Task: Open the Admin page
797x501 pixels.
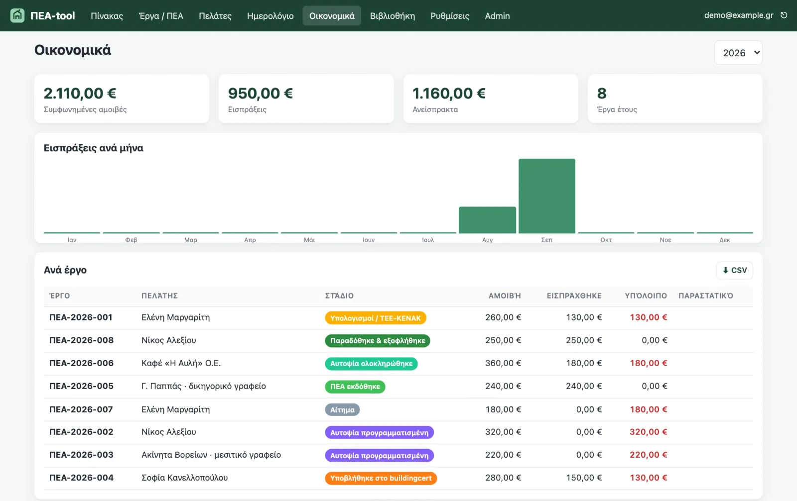Action: 497,16
